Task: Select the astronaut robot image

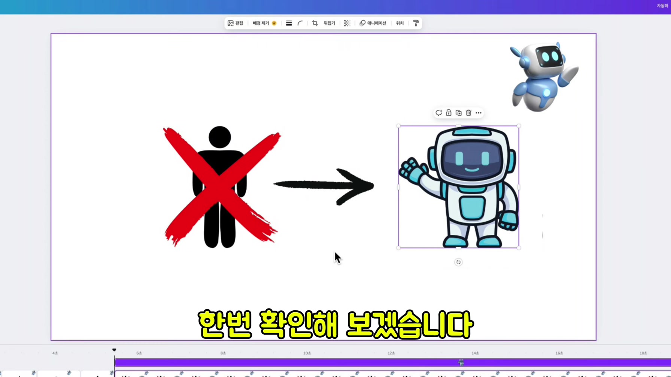Action: click(459, 187)
